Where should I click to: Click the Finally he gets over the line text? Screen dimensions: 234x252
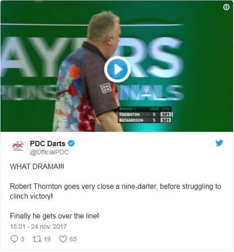[54, 216]
